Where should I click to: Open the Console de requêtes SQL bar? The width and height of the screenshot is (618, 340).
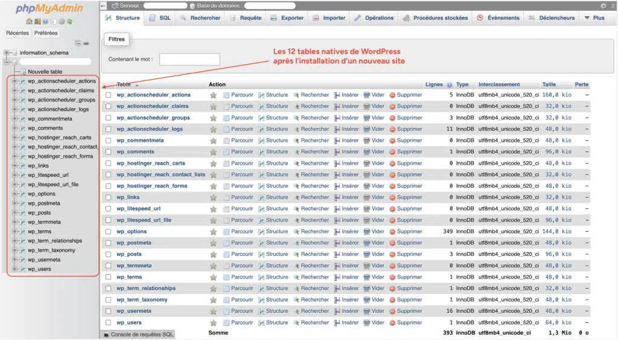pos(138,335)
